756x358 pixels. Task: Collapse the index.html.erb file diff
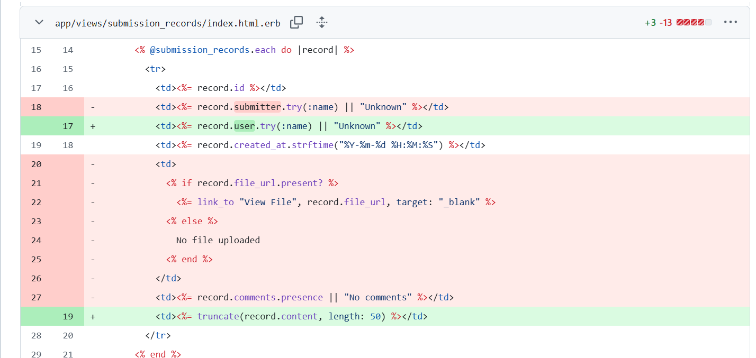(39, 23)
